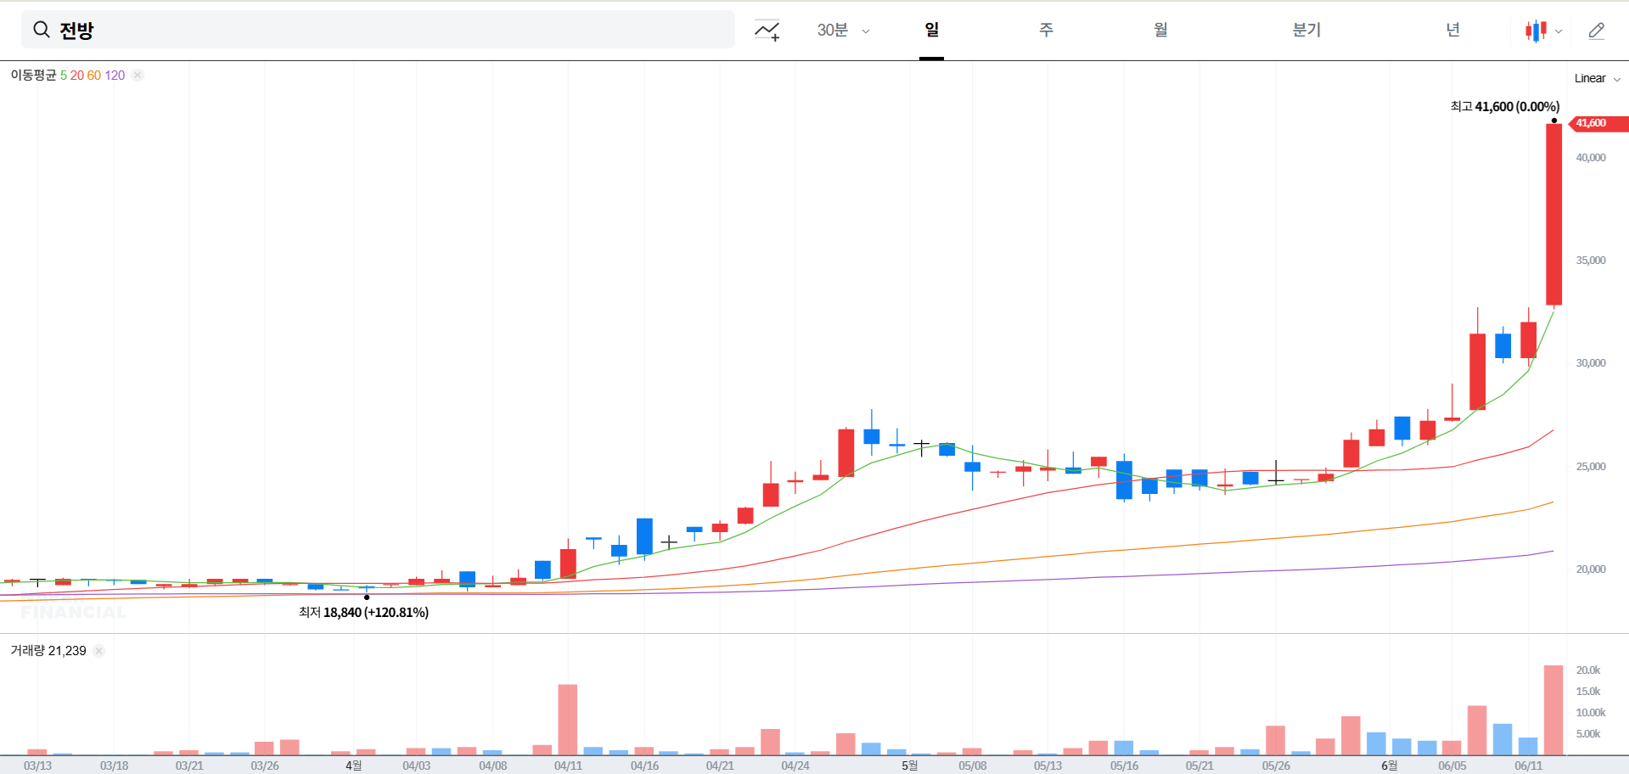
Task: Click the search magnifier icon
Action: (41, 31)
